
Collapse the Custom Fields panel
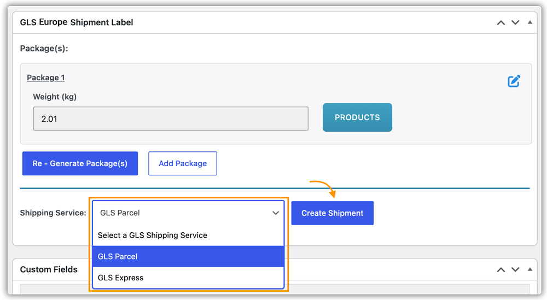pyautogui.click(x=530, y=269)
